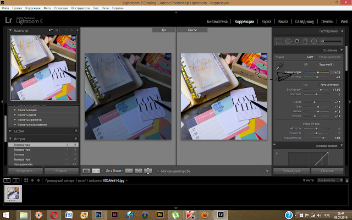Viewport: 352px width, 220px height.
Task: Open the Инструменты menu
Action: click(x=80, y=8)
